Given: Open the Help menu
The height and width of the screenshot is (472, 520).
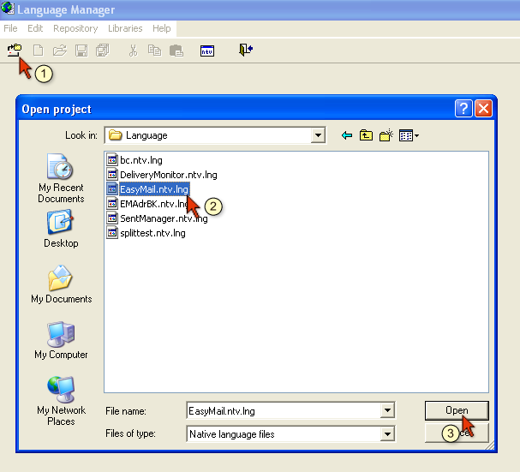Looking at the screenshot, I should (162, 28).
